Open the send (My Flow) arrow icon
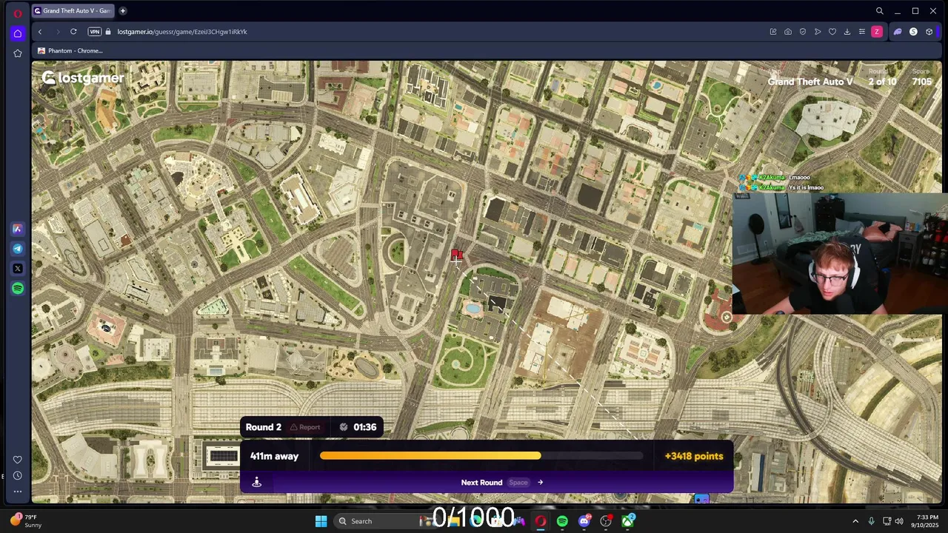The image size is (948, 533). (818, 32)
